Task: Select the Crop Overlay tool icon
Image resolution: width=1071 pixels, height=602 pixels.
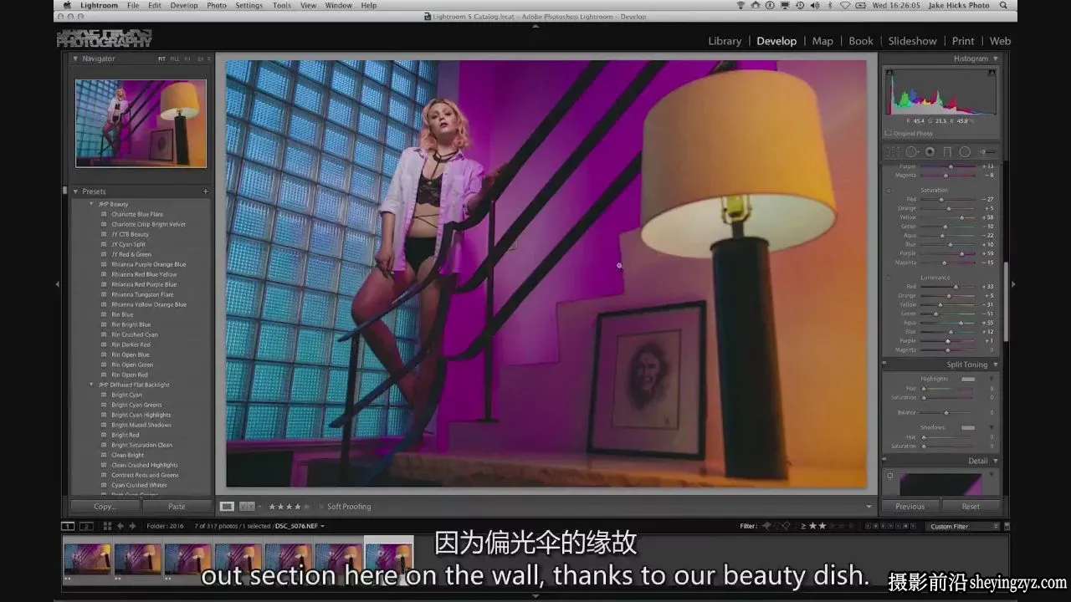Action: [894, 152]
